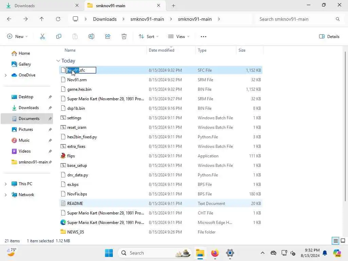The image size is (348, 261).
Task: Click the taskbar Search box
Action: tap(155, 253)
